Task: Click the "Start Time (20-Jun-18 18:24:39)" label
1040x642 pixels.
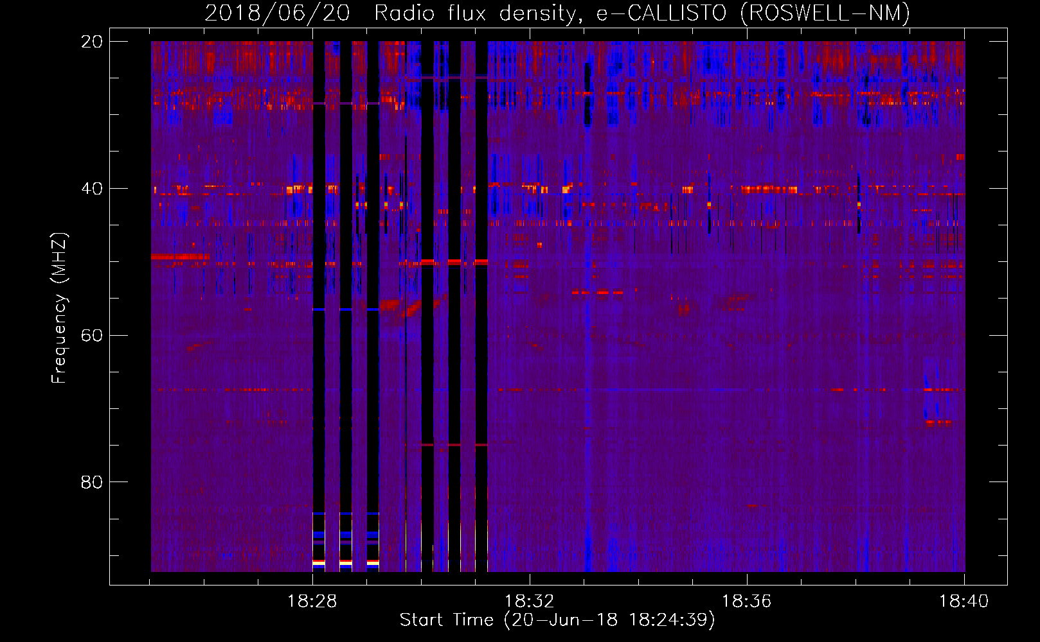Action: 557,620
